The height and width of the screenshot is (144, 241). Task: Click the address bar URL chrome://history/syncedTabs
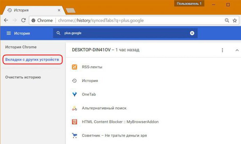pyautogui.click(x=101, y=20)
